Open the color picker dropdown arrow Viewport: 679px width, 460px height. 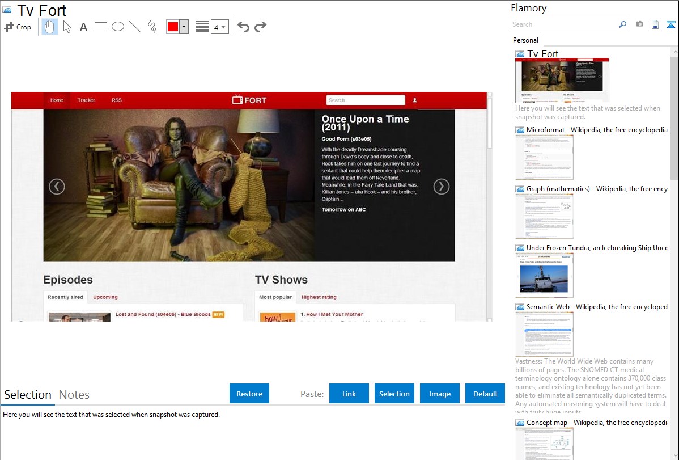(x=184, y=27)
